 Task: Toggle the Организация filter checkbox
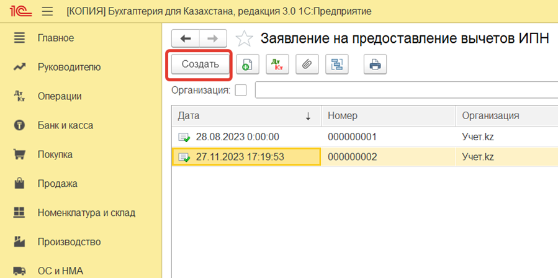click(x=241, y=91)
